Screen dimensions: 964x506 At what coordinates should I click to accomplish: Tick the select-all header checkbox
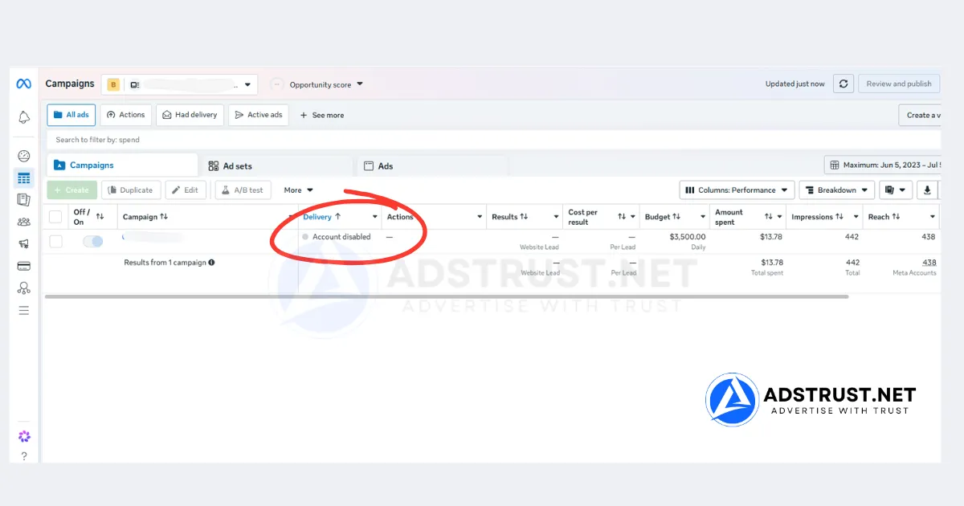[x=55, y=217]
